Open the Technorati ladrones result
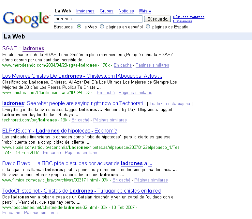Image resolution: width=252 pixels, height=219 pixels. click(x=72, y=103)
